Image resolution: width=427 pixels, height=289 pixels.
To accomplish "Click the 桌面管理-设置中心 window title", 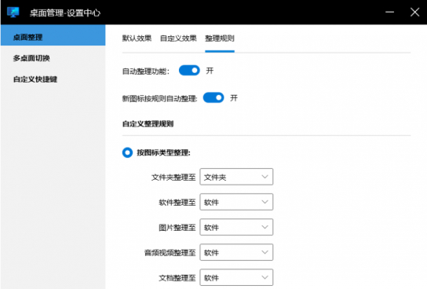I will [x=65, y=13].
